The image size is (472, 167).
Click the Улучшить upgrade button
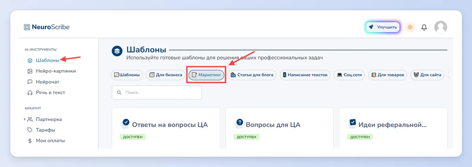click(383, 27)
